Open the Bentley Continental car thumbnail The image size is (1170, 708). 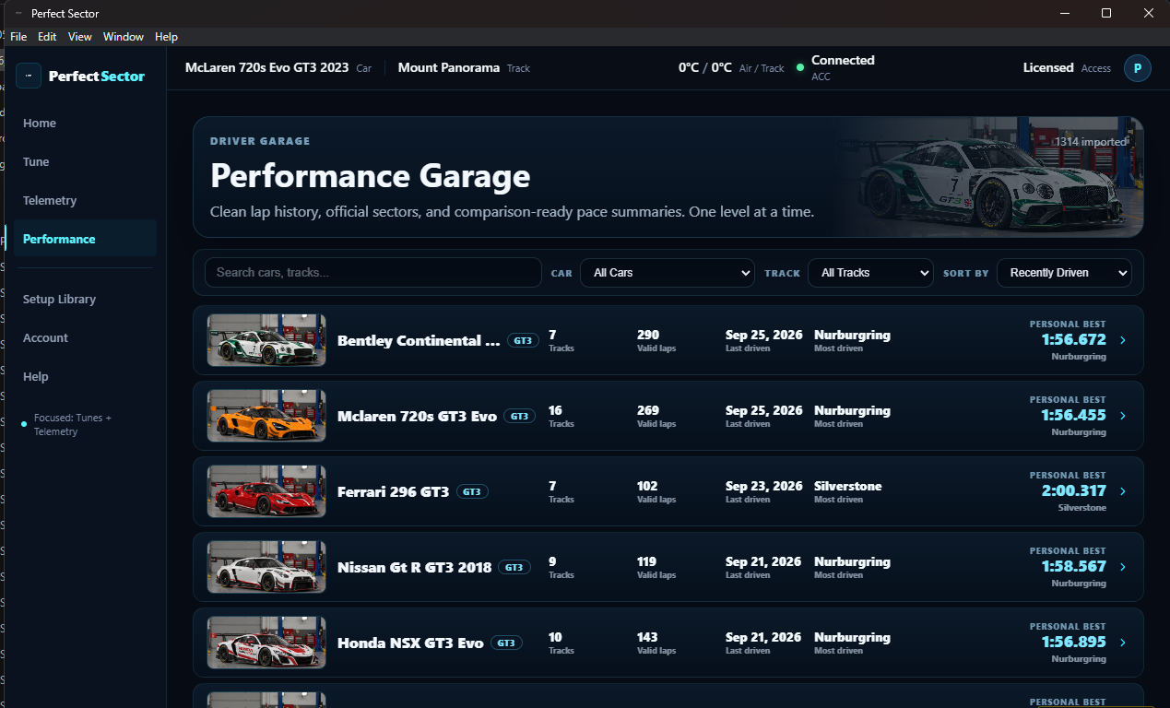click(266, 340)
